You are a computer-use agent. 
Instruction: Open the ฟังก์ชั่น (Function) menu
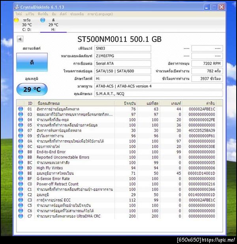click(43, 14)
